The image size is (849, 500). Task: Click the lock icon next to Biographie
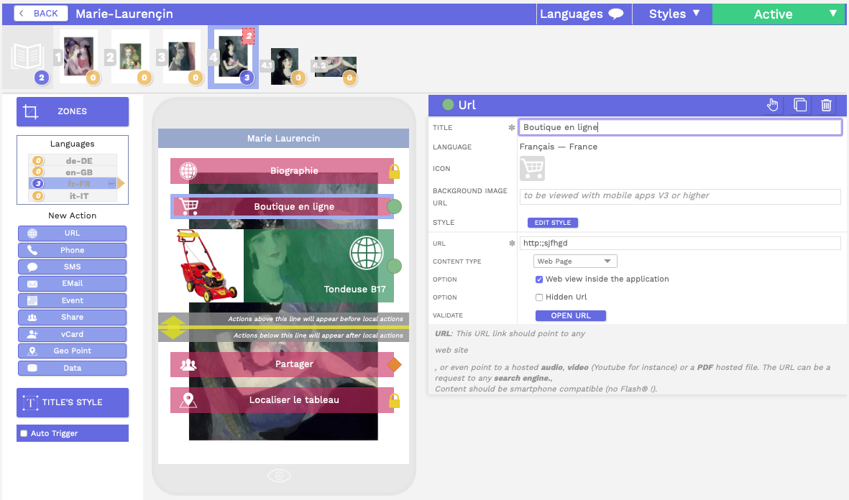pos(394,172)
